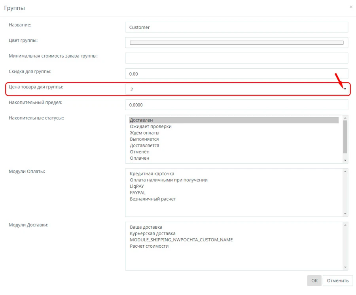Image resolution: width=356 pixels, height=295 pixels.
Task: Select Курьерская доставка shipping module
Action: (x=152, y=233)
